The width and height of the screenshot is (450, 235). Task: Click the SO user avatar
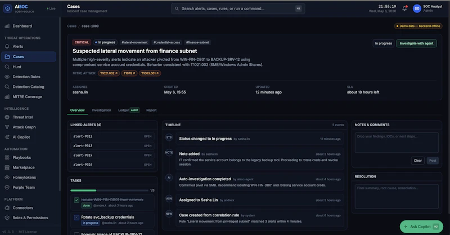coord(417,8)
